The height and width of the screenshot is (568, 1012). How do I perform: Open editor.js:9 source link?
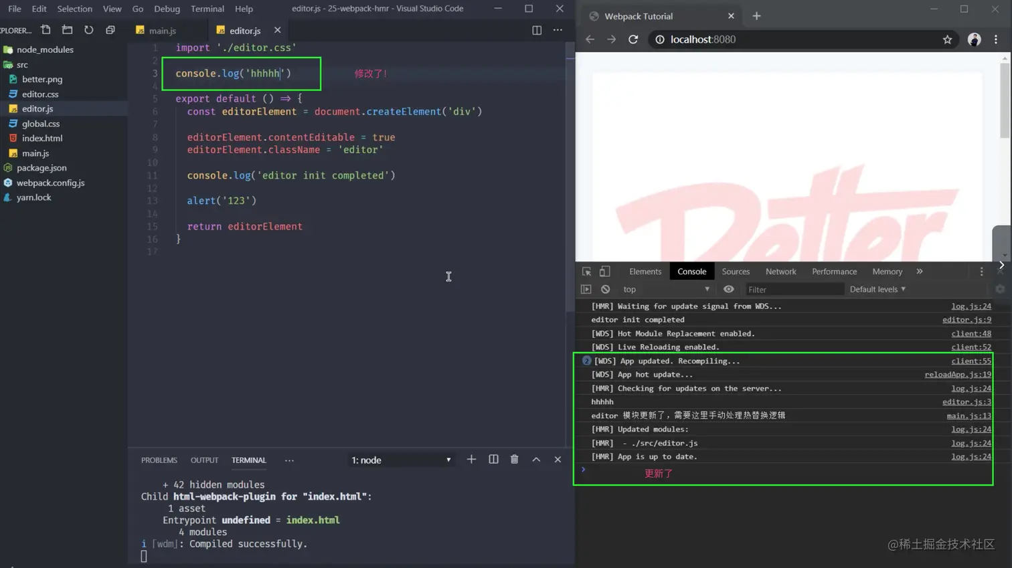pos(966,320)
